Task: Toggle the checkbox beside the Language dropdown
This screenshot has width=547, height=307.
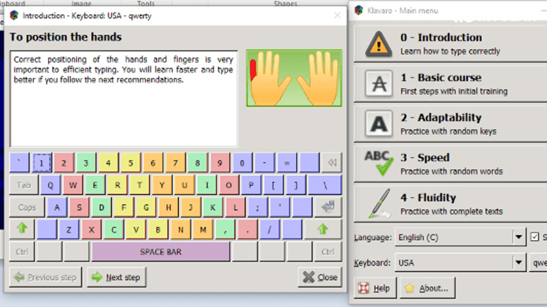Action: (535, 237)
